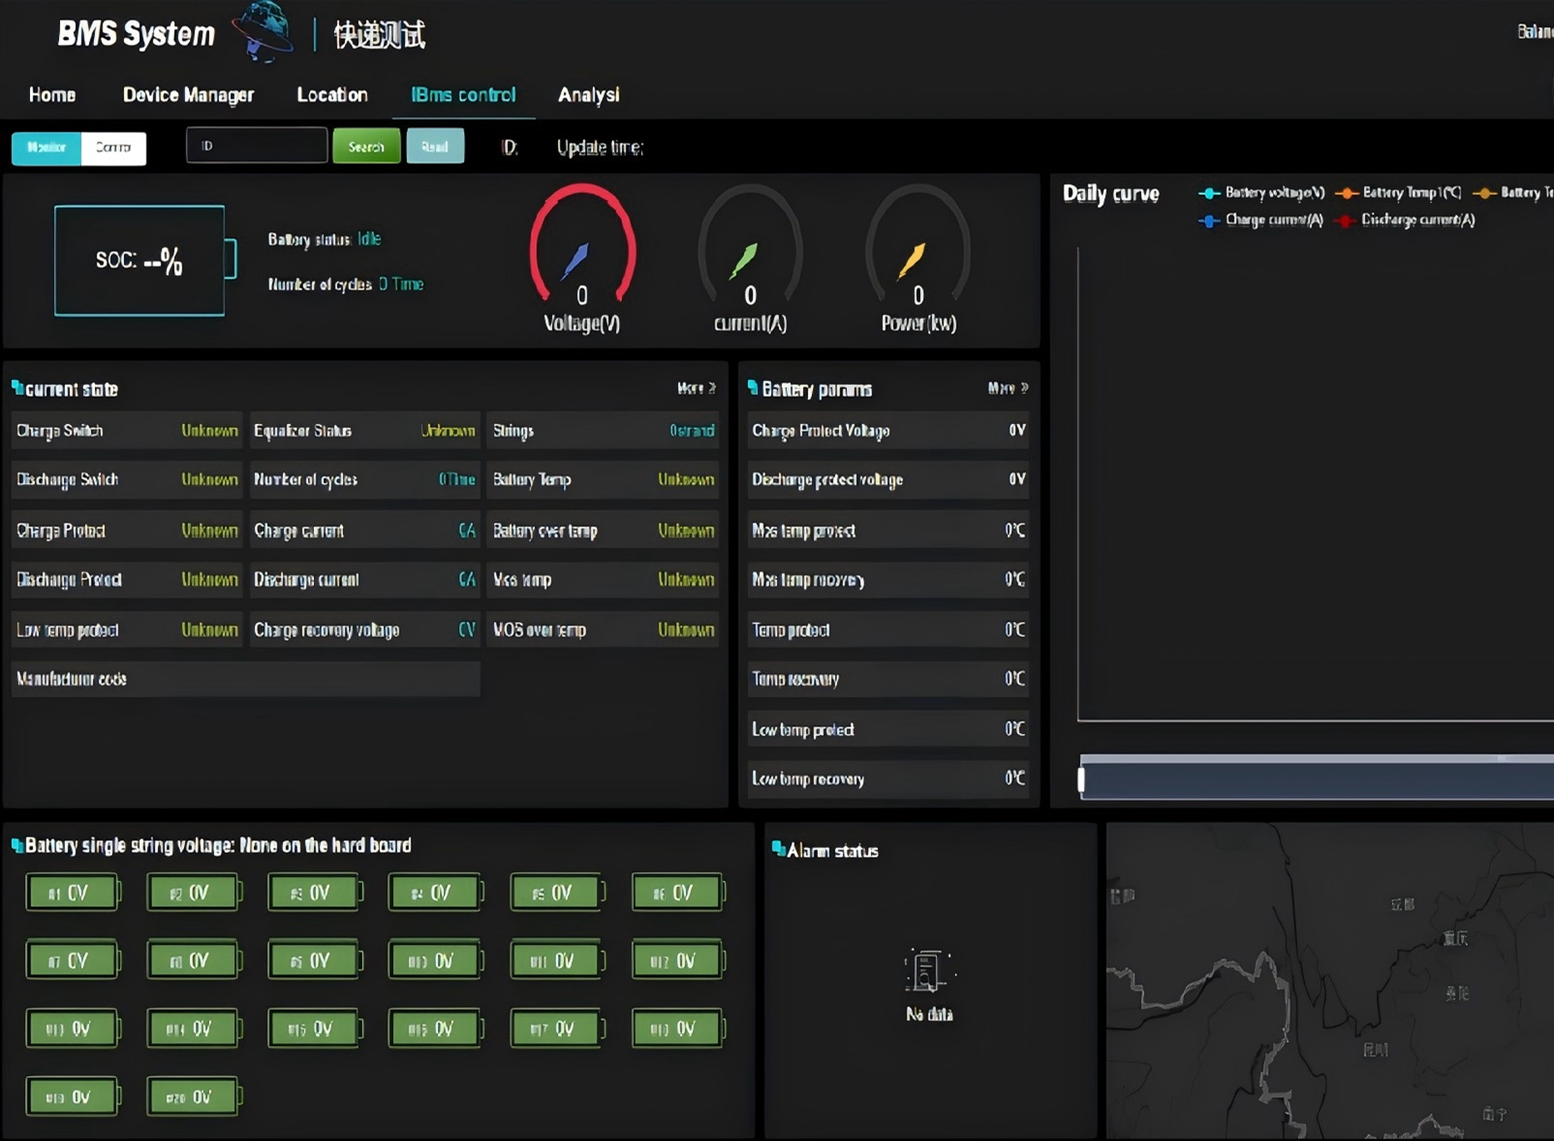
Task: Click the SOC battery indicator
Action: 140,261
